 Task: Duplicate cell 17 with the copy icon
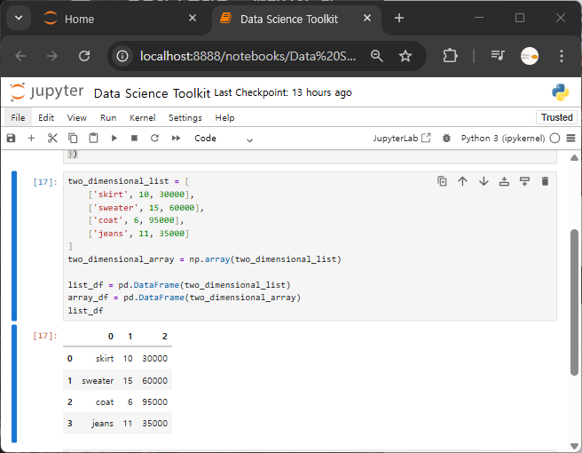coord(442,181)
